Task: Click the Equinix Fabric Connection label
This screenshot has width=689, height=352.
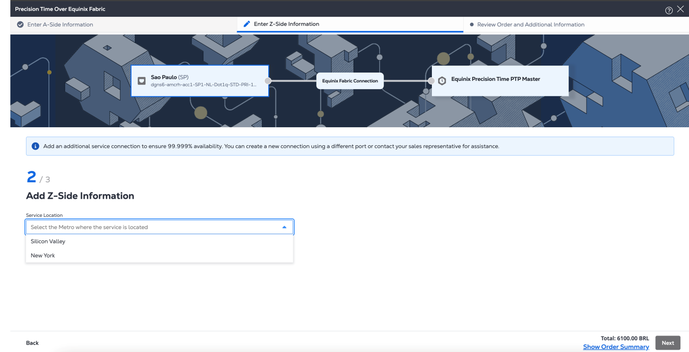Action: pyautogui.click(x=350, y=81)
